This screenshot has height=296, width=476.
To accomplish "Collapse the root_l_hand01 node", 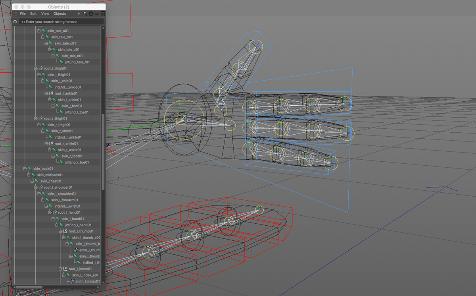I will click(50, 213).
